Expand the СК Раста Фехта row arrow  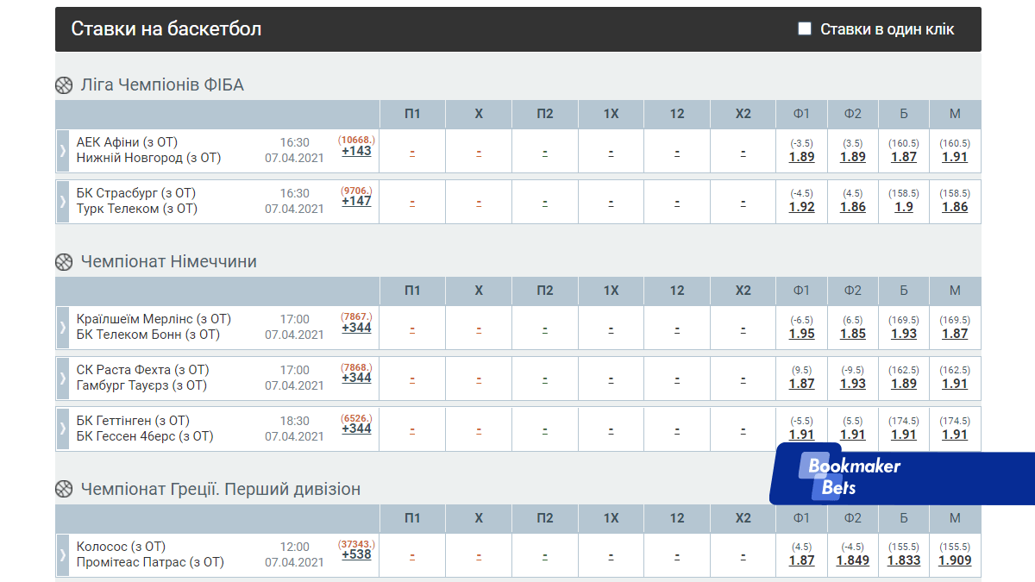point(62,378)
